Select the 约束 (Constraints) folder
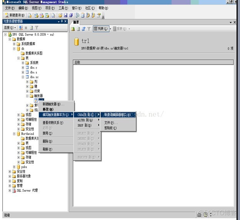240x220 pixels. coord(35,91)
